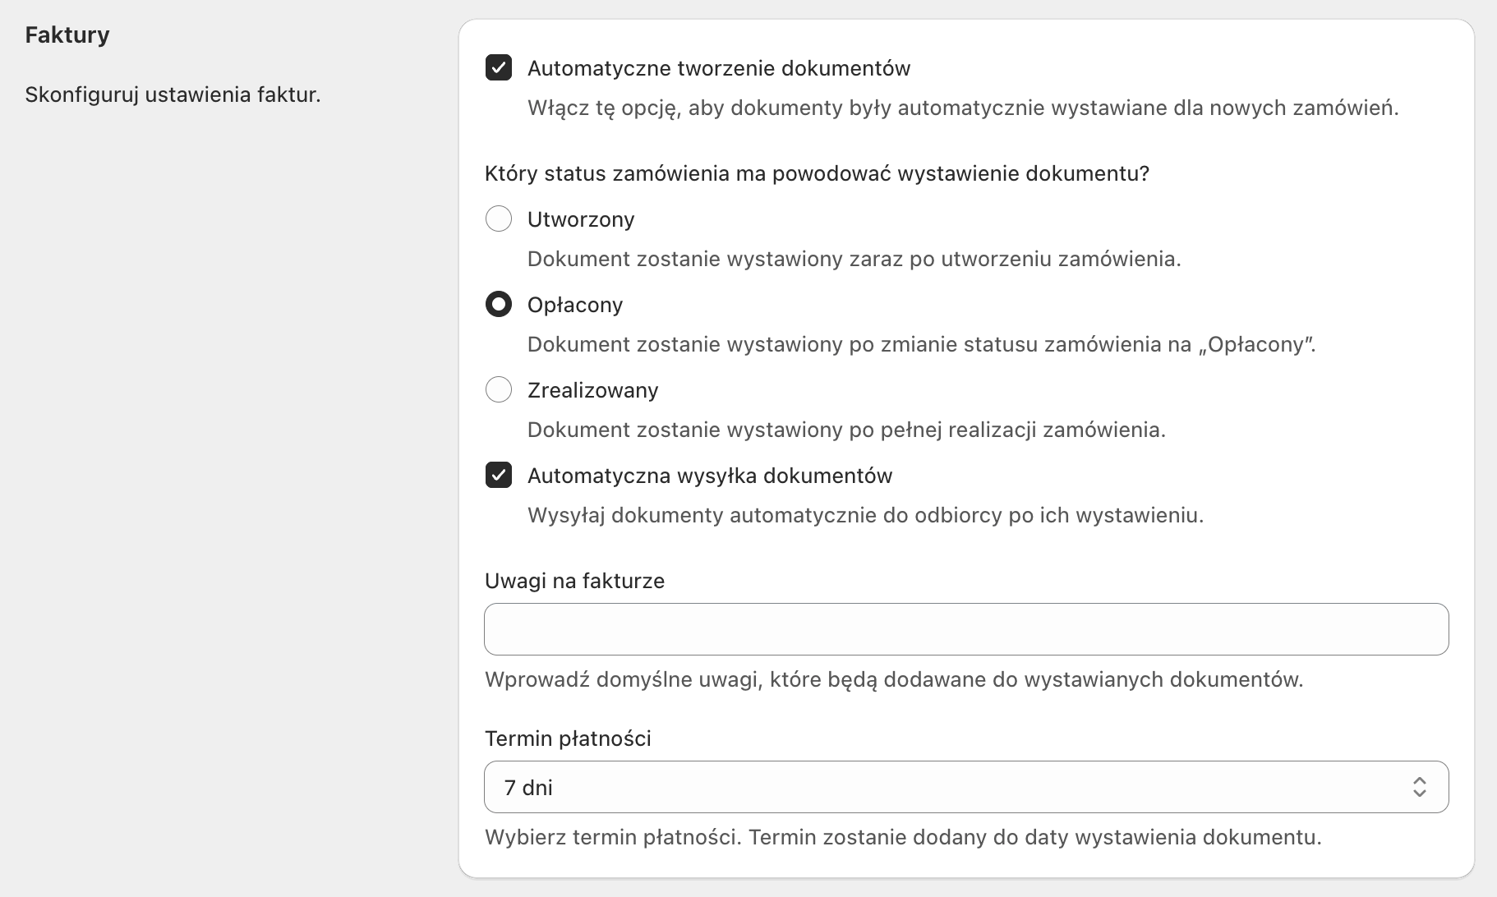This screenshot has width=1497, height=897.
Task: Choose Opłacony as triggering status
Action: pyautogui.click(x=499, y=304)
